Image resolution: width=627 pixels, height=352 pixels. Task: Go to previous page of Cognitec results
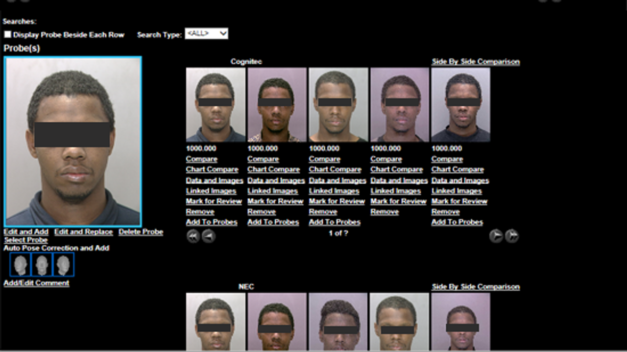tap(209, 236)
